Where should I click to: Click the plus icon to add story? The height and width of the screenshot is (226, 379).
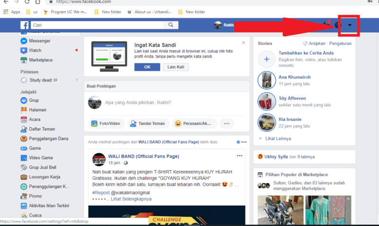pos(267,59)
